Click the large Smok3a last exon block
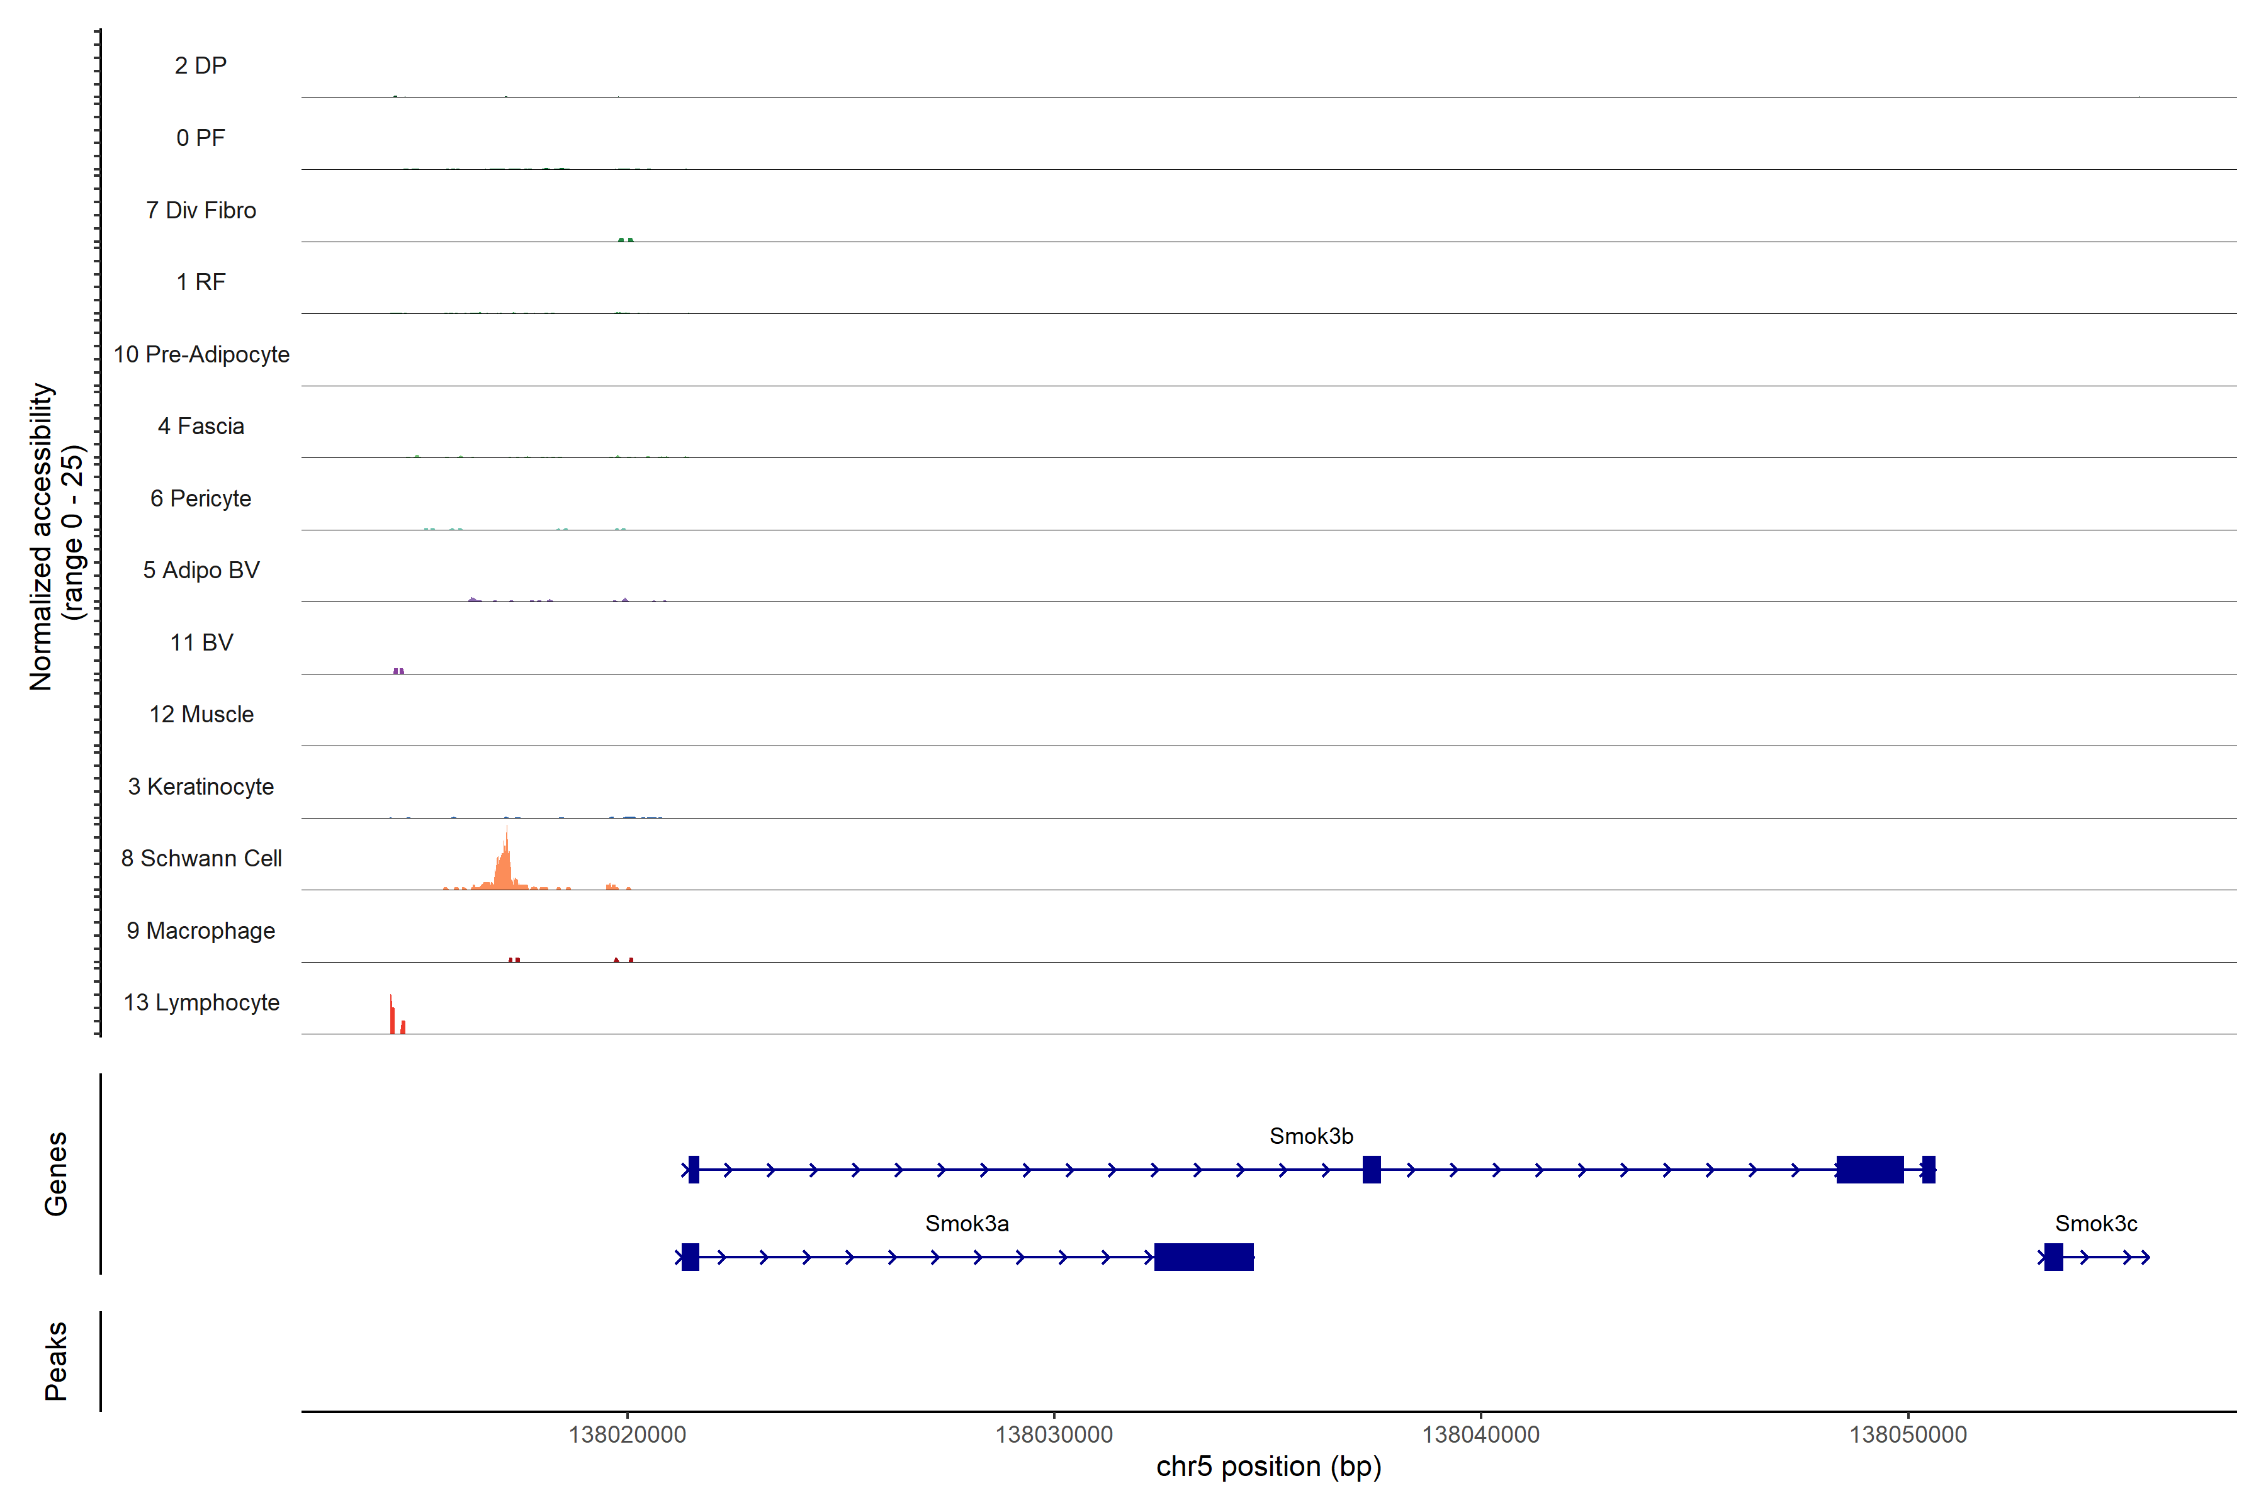This screenshot has height=1510, width=2266. tap(1203, 1256)
